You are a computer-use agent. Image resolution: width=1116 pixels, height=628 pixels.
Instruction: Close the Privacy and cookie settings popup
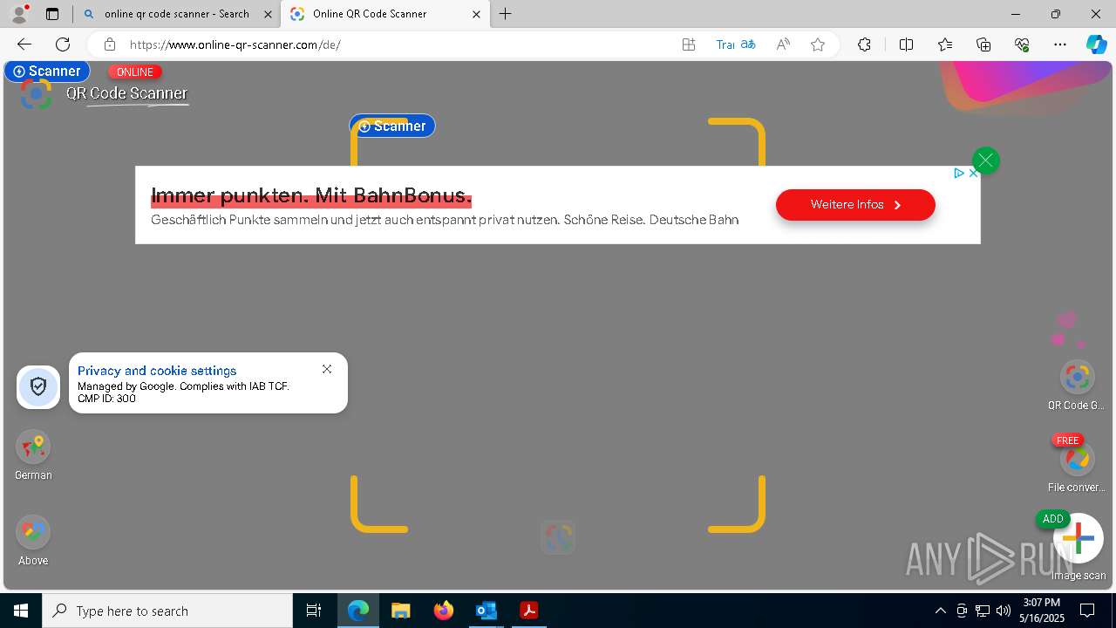(327, 369)
